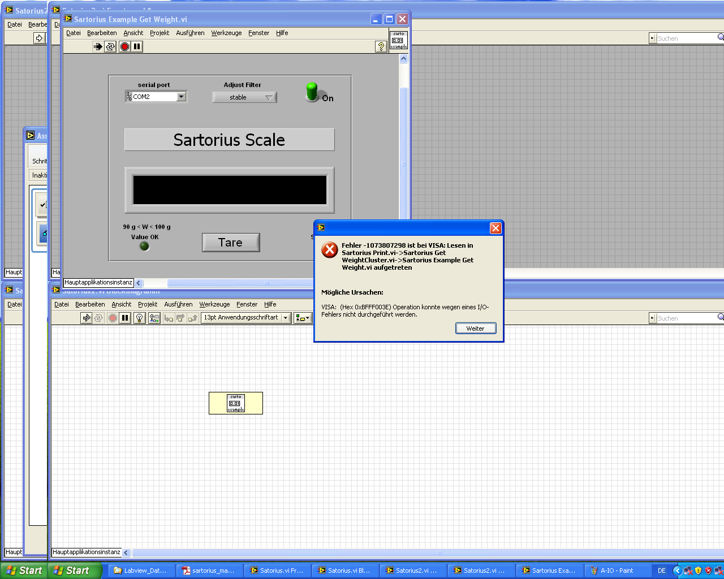Open the Adjust Filter stable dropdown
Viewport: 724px width, 579px height.
pyautogui.click(x=244, y=97)
